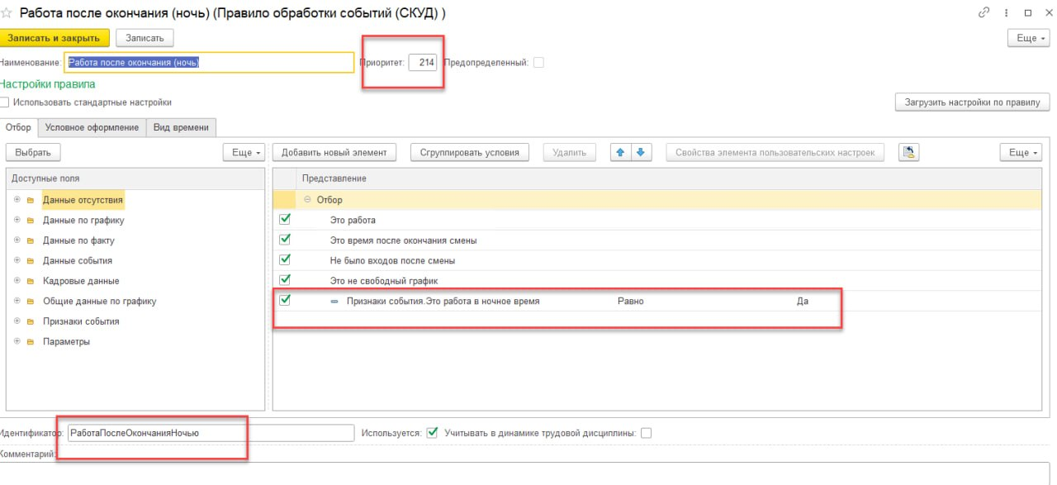This screenshot has height=485, width=1057.
Task: Open the detailed settings icon button
Action: (909, 152)
